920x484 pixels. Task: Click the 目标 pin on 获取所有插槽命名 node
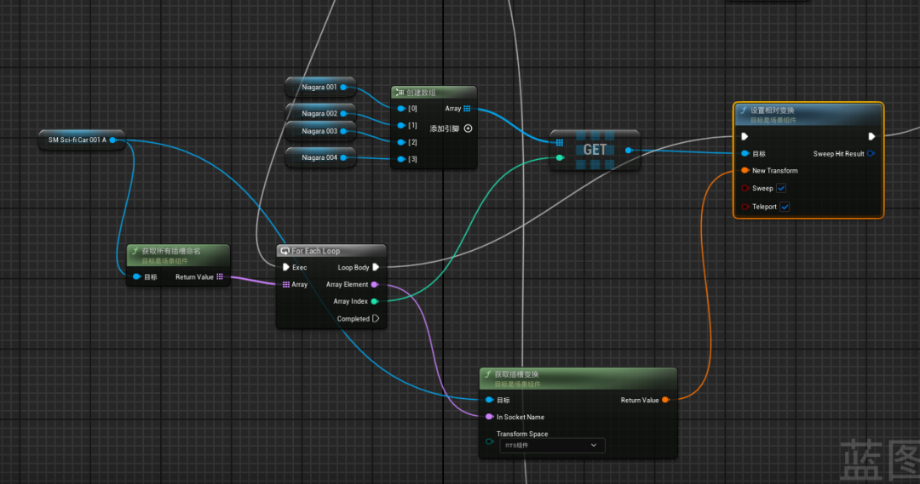pyautogui.click(x=136, y=277)
